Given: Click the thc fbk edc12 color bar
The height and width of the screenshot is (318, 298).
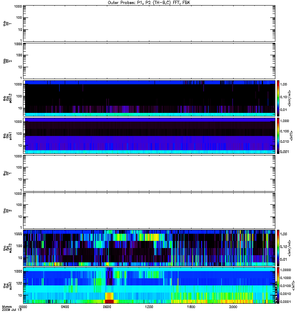Looking at the screenshot, I should click(x=278, y=248).
